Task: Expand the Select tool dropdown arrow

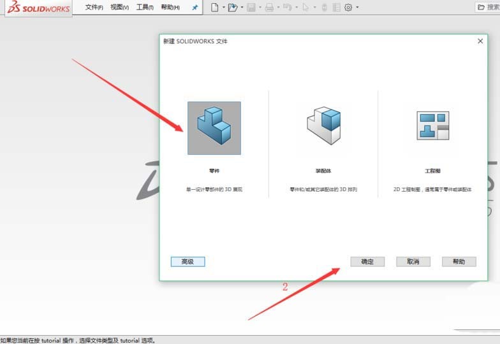Action: (x=315, y=8)
